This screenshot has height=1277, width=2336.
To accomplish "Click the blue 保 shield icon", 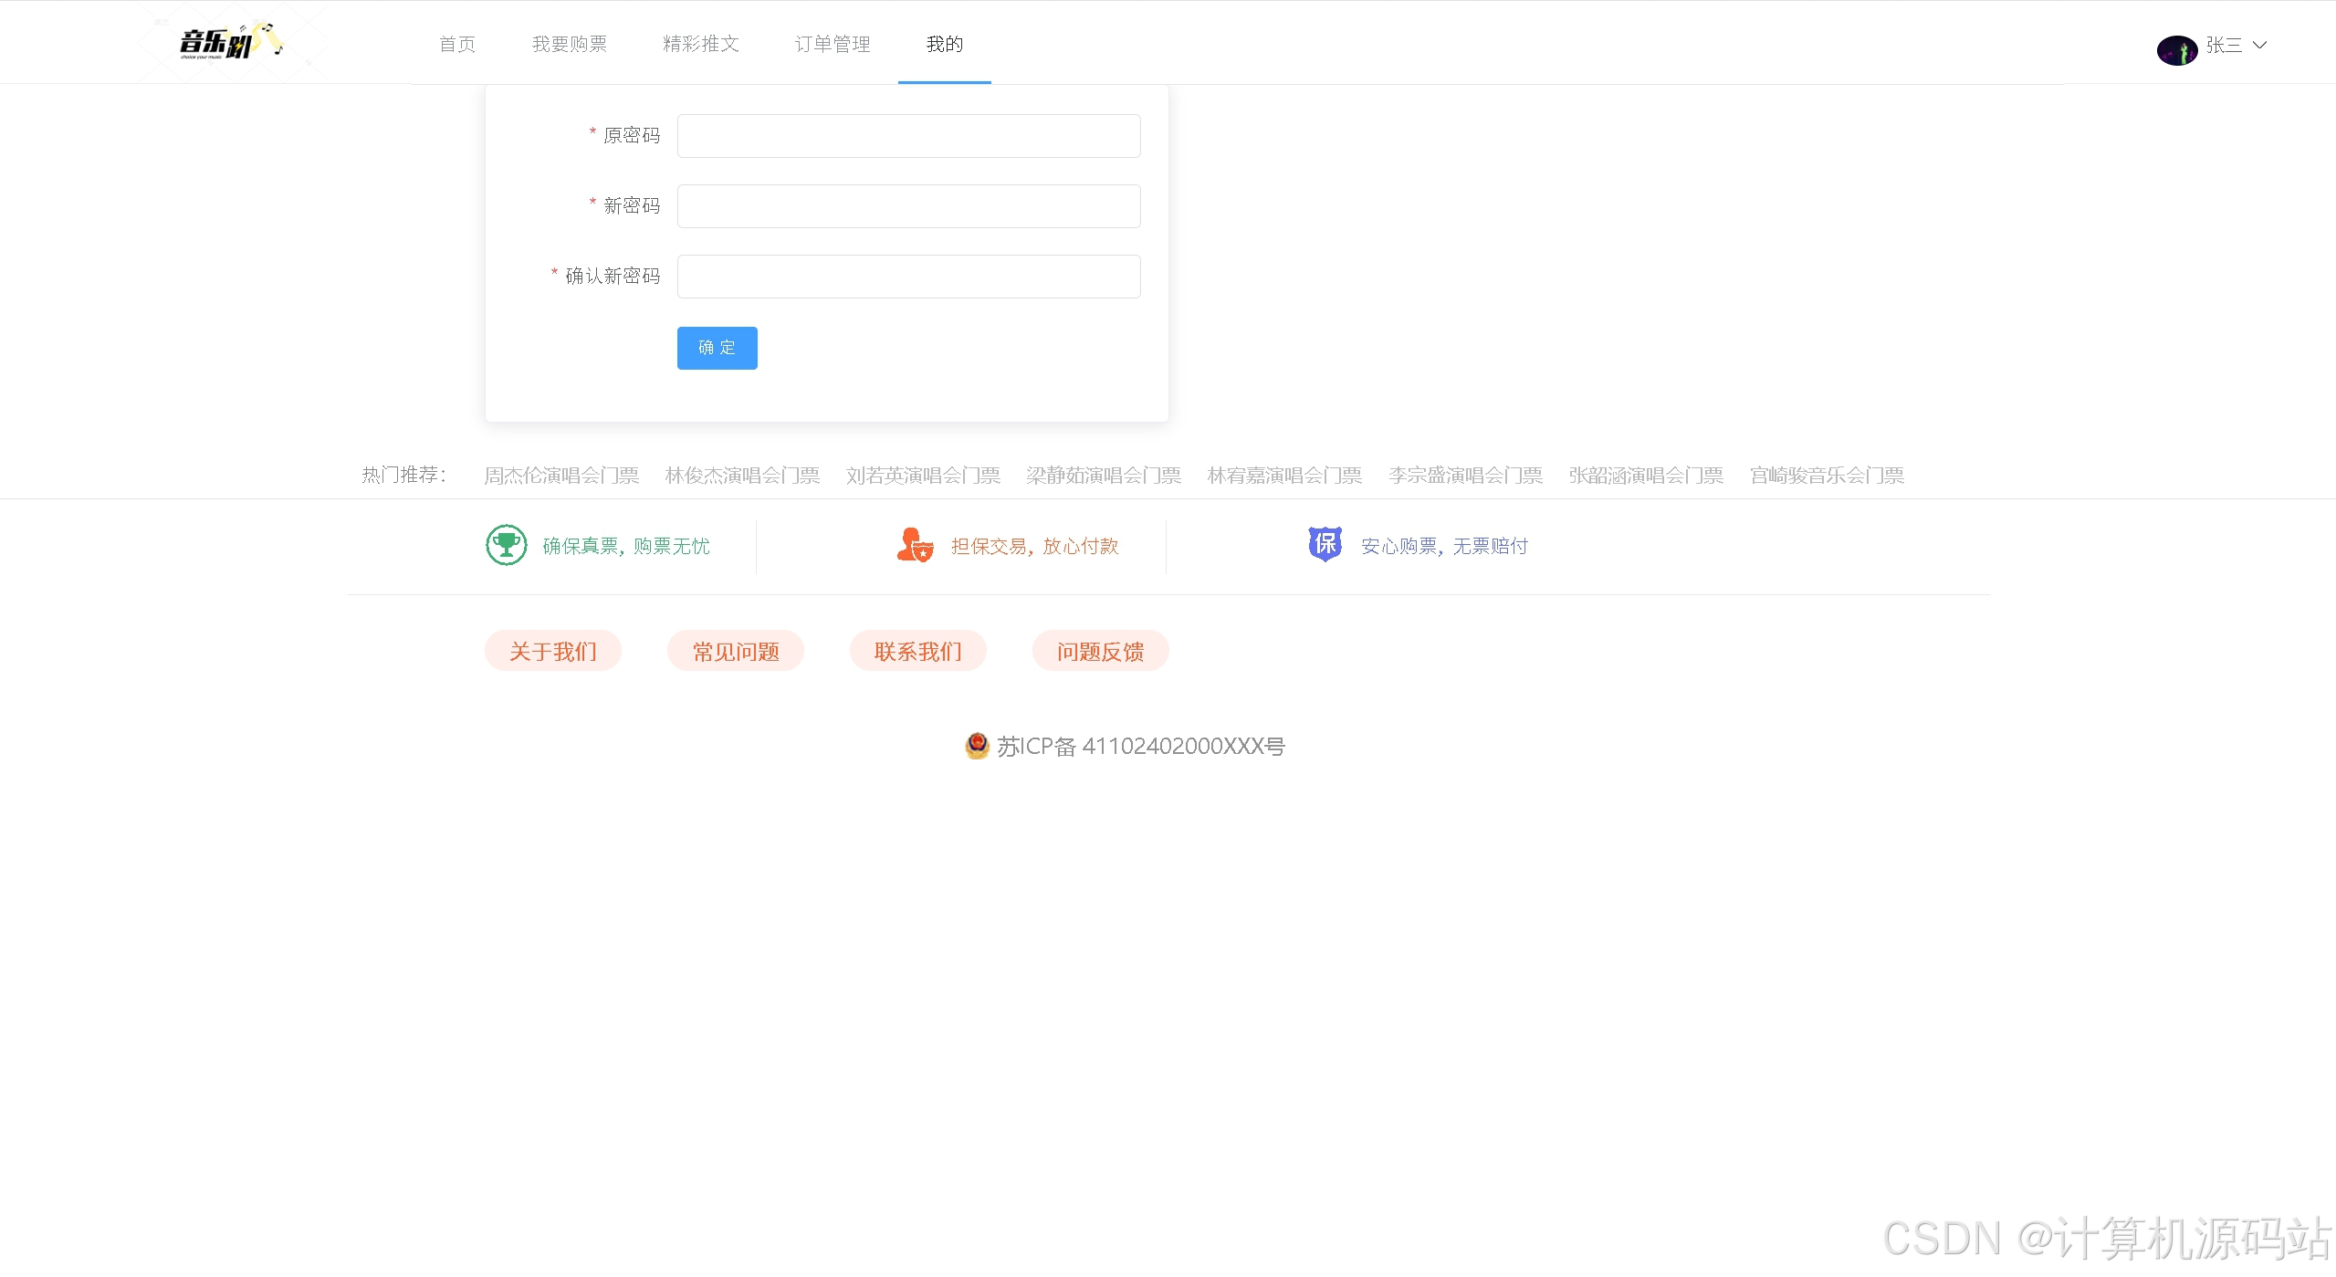I will 1325,544.
